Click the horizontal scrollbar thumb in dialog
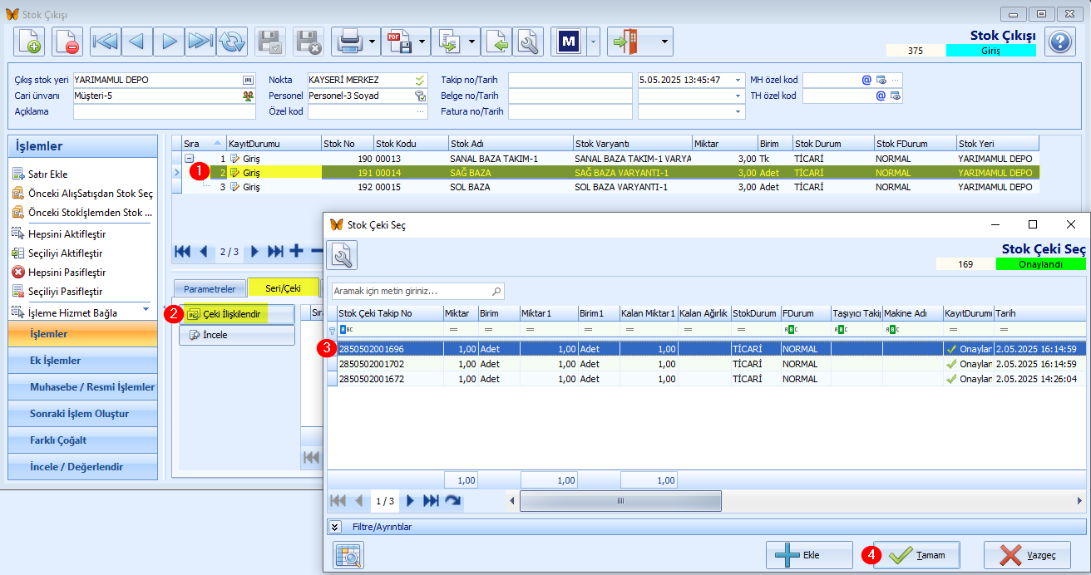1091x575 pixels. (620, 501)
